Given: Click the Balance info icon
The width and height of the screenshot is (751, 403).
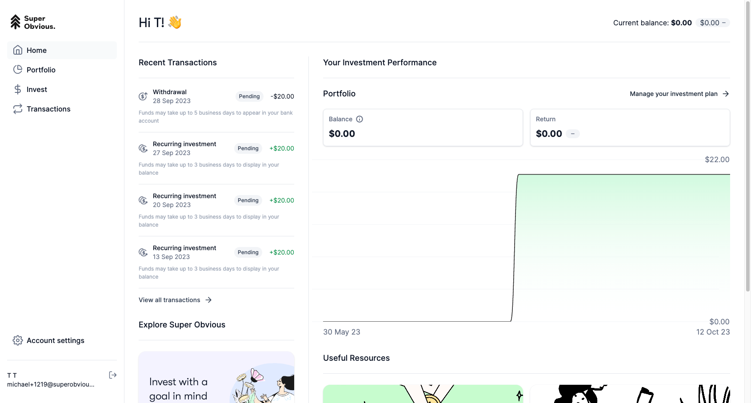Looking at the screenshot, I should [360, 119].
